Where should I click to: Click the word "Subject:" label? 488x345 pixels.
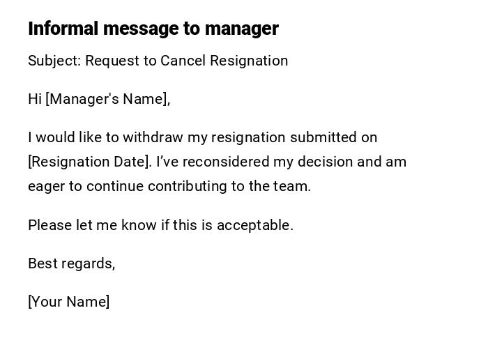tap(54, 61)
